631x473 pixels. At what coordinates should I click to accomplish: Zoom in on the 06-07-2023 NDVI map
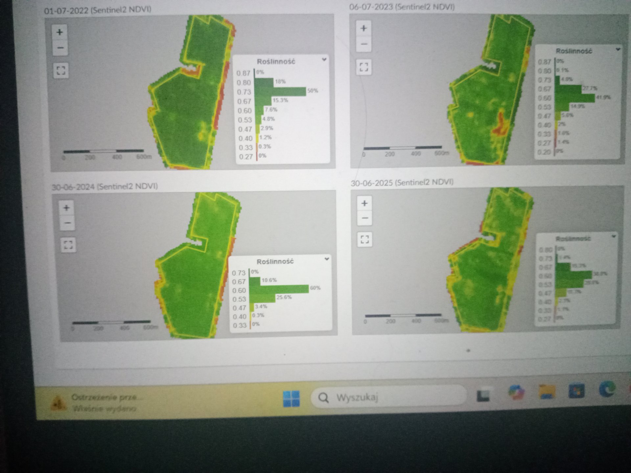click(363, 29)
